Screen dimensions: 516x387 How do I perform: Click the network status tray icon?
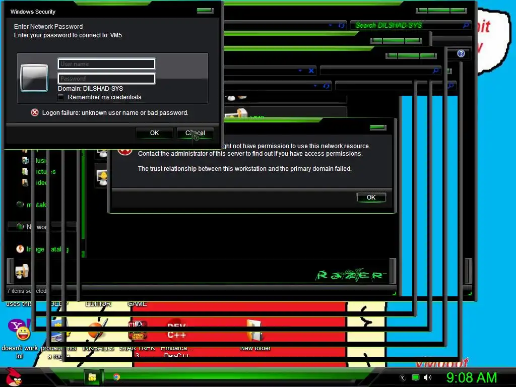coord(416,377)
